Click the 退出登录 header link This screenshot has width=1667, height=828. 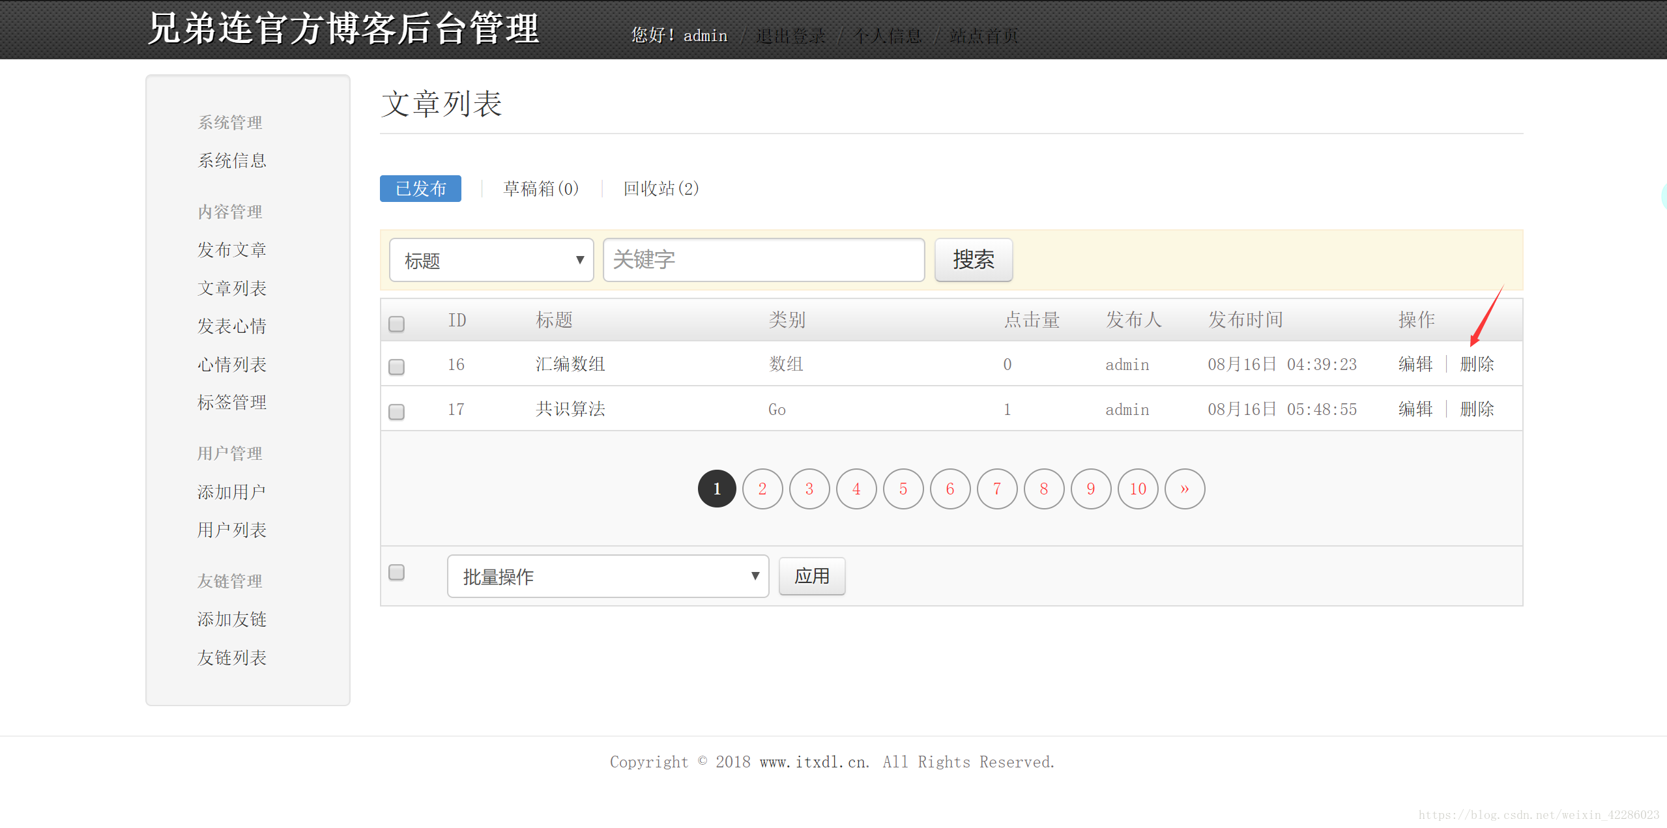click(x=790, y=36)
